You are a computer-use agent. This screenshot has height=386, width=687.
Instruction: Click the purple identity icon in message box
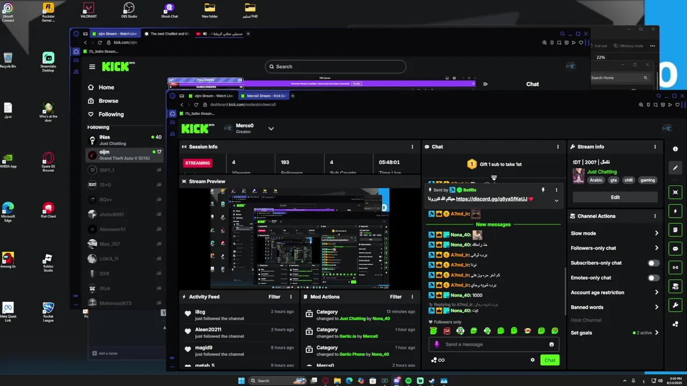[x=437, y=344]
